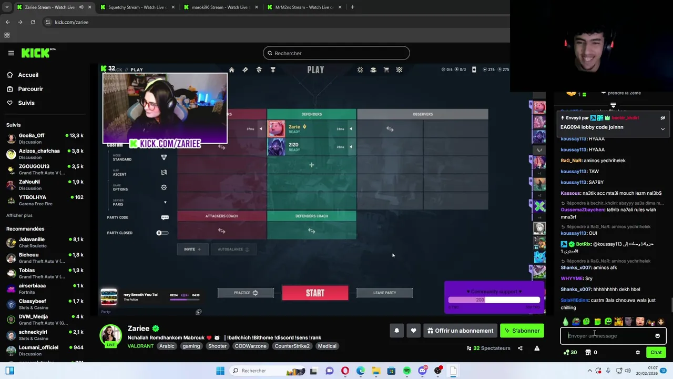Mute the Zariee Stream tab audio
The width and height of the screenshot is (673, 379).
pyautogui.click(x=81, y=7)
